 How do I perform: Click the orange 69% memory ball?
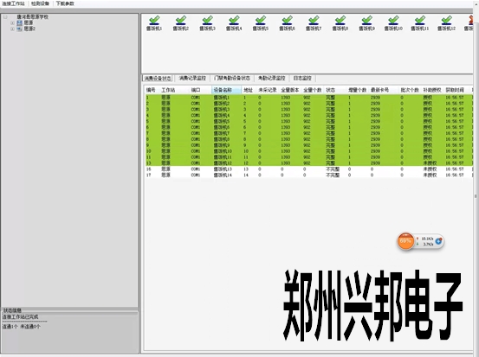405,241
